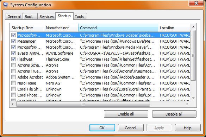Select the 'Corel Photo ...' item name
Viewport: 206px width, 137px height.
30,95
